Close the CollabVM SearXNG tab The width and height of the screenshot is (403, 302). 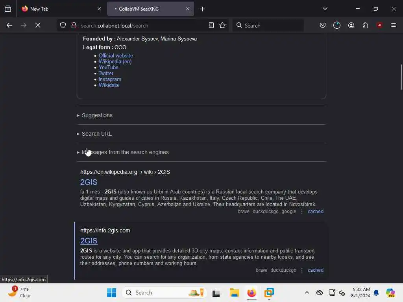188,9
